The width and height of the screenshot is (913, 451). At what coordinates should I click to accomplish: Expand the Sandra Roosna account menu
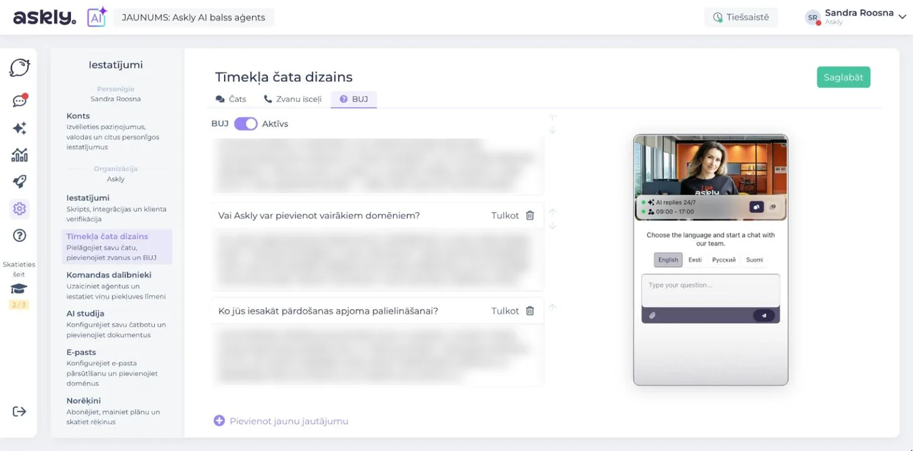point(902,17)
